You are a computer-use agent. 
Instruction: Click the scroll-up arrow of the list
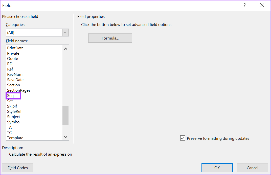tap(65, 48)
